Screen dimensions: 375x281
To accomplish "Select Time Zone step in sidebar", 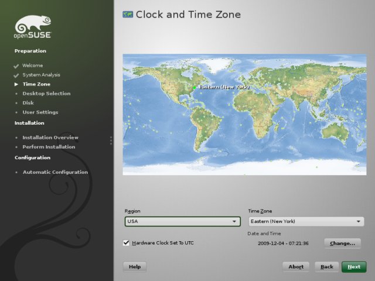I will click(x=36, y=84).
